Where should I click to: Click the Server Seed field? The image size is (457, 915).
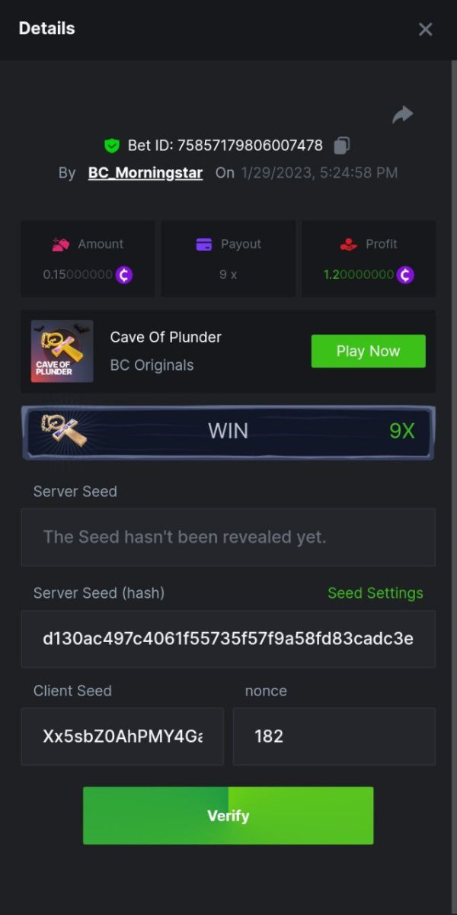[228, 537]
